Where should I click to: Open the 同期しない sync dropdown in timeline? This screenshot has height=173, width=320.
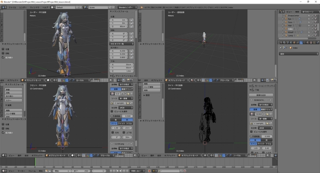tap(138, 171)
